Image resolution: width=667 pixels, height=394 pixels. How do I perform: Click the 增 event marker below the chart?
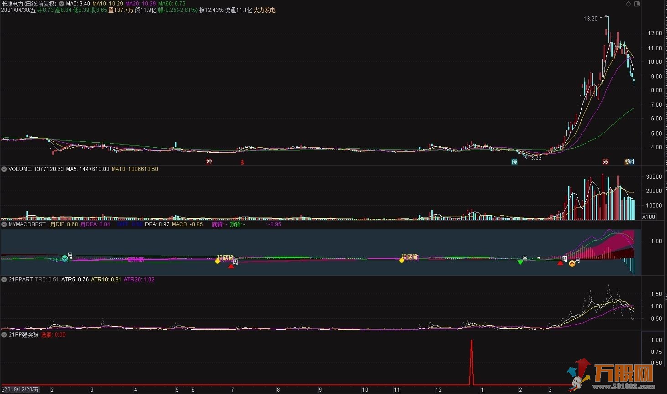(209, 161)
